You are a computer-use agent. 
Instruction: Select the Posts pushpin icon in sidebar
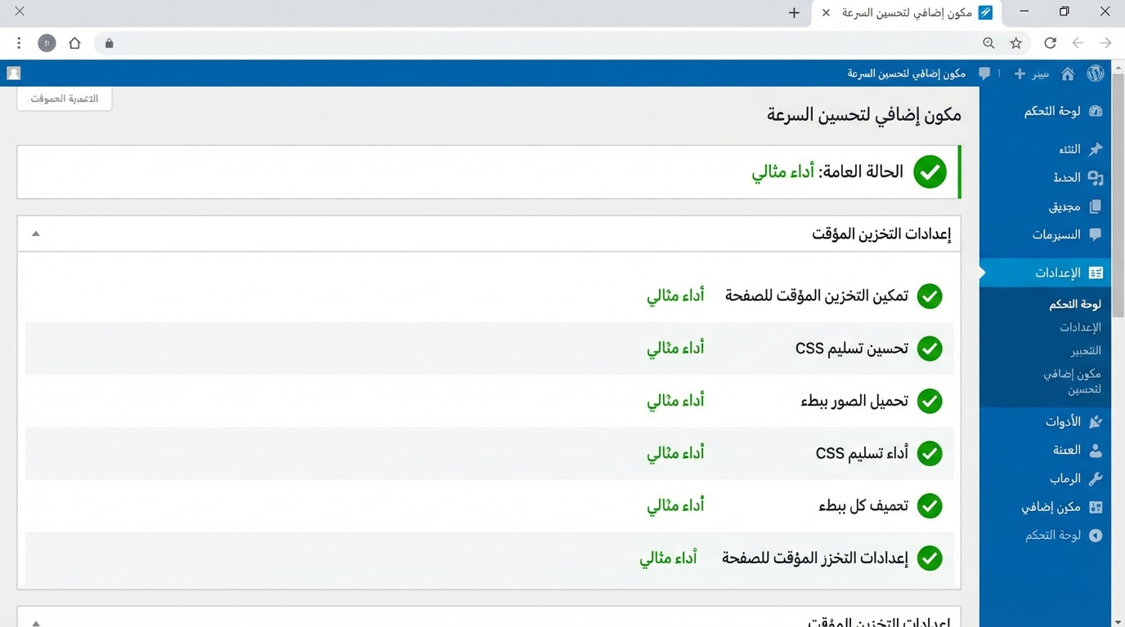tap(1095, 149)
